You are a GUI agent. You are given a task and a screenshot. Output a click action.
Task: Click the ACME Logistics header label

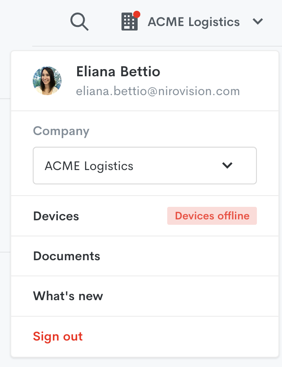(194, 22)
